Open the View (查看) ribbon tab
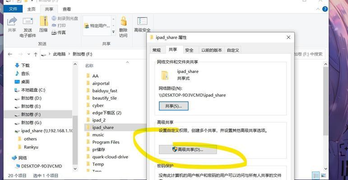Viewport: 348px width, 180px height. (x=67, y=9)
